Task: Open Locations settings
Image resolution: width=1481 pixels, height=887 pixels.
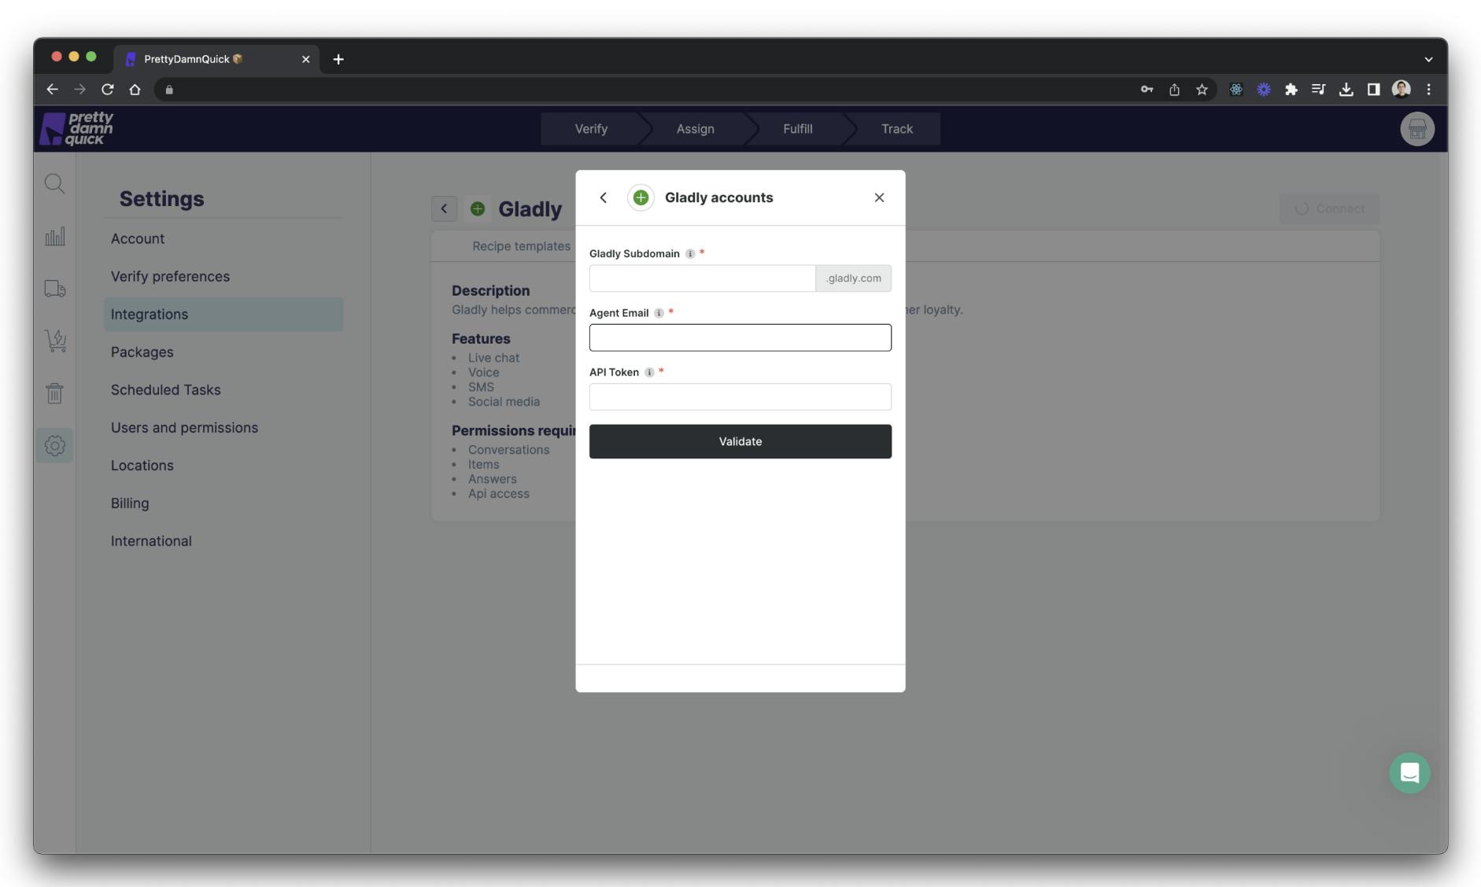Action: [x=223, y=466]
